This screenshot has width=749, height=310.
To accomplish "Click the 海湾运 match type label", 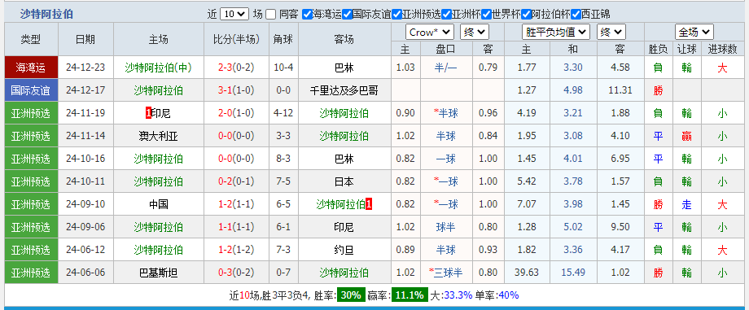I will tap(31, 68).
